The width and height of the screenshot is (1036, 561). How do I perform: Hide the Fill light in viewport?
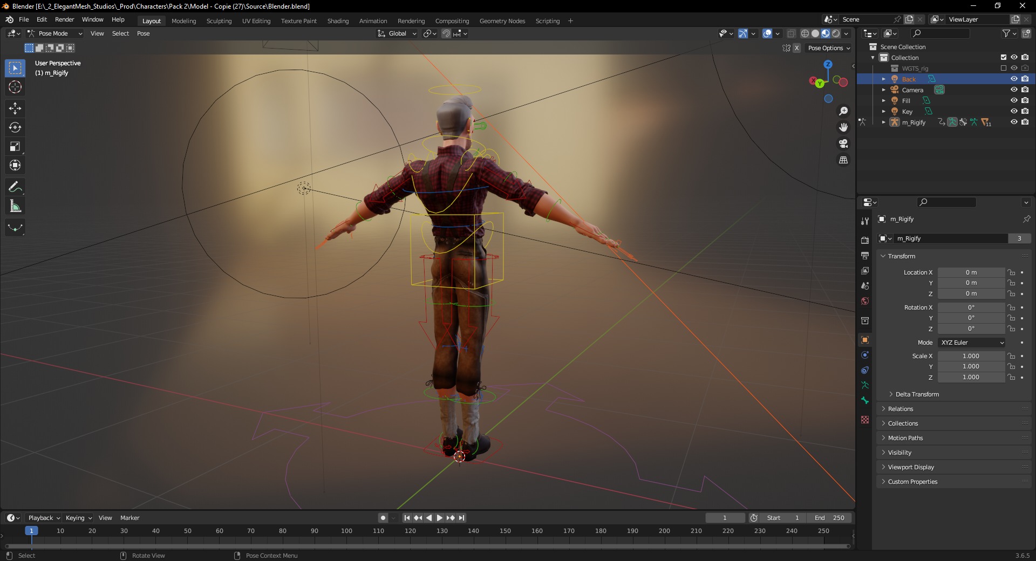[1014, 101]
